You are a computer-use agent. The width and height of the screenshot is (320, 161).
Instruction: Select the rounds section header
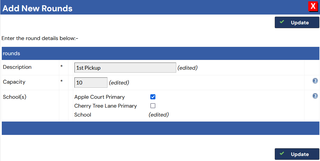(x=11, y=53)
